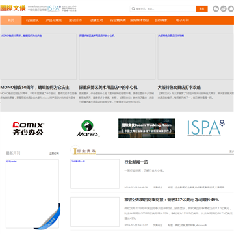Click the ISPA logo in the header
Viewport: 234px width, 234px height.
(x=54, y=8)
